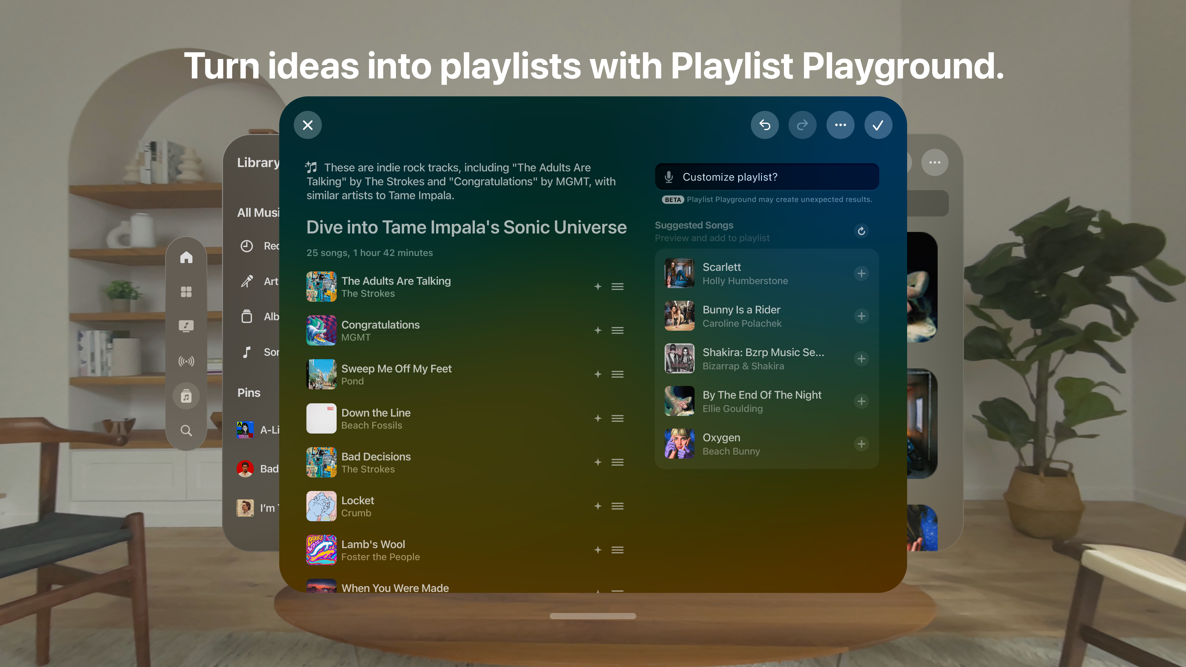
Task: Open Home tab in side tab bar
Action: point(186,257)
